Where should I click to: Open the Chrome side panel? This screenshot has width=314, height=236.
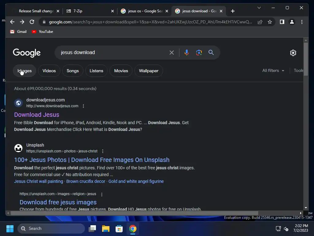click(282, 22)
